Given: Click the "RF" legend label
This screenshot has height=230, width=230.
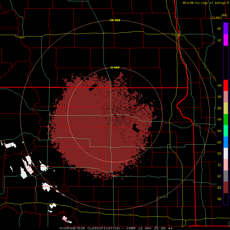Looking at the screenshot, I should point(219,29).
